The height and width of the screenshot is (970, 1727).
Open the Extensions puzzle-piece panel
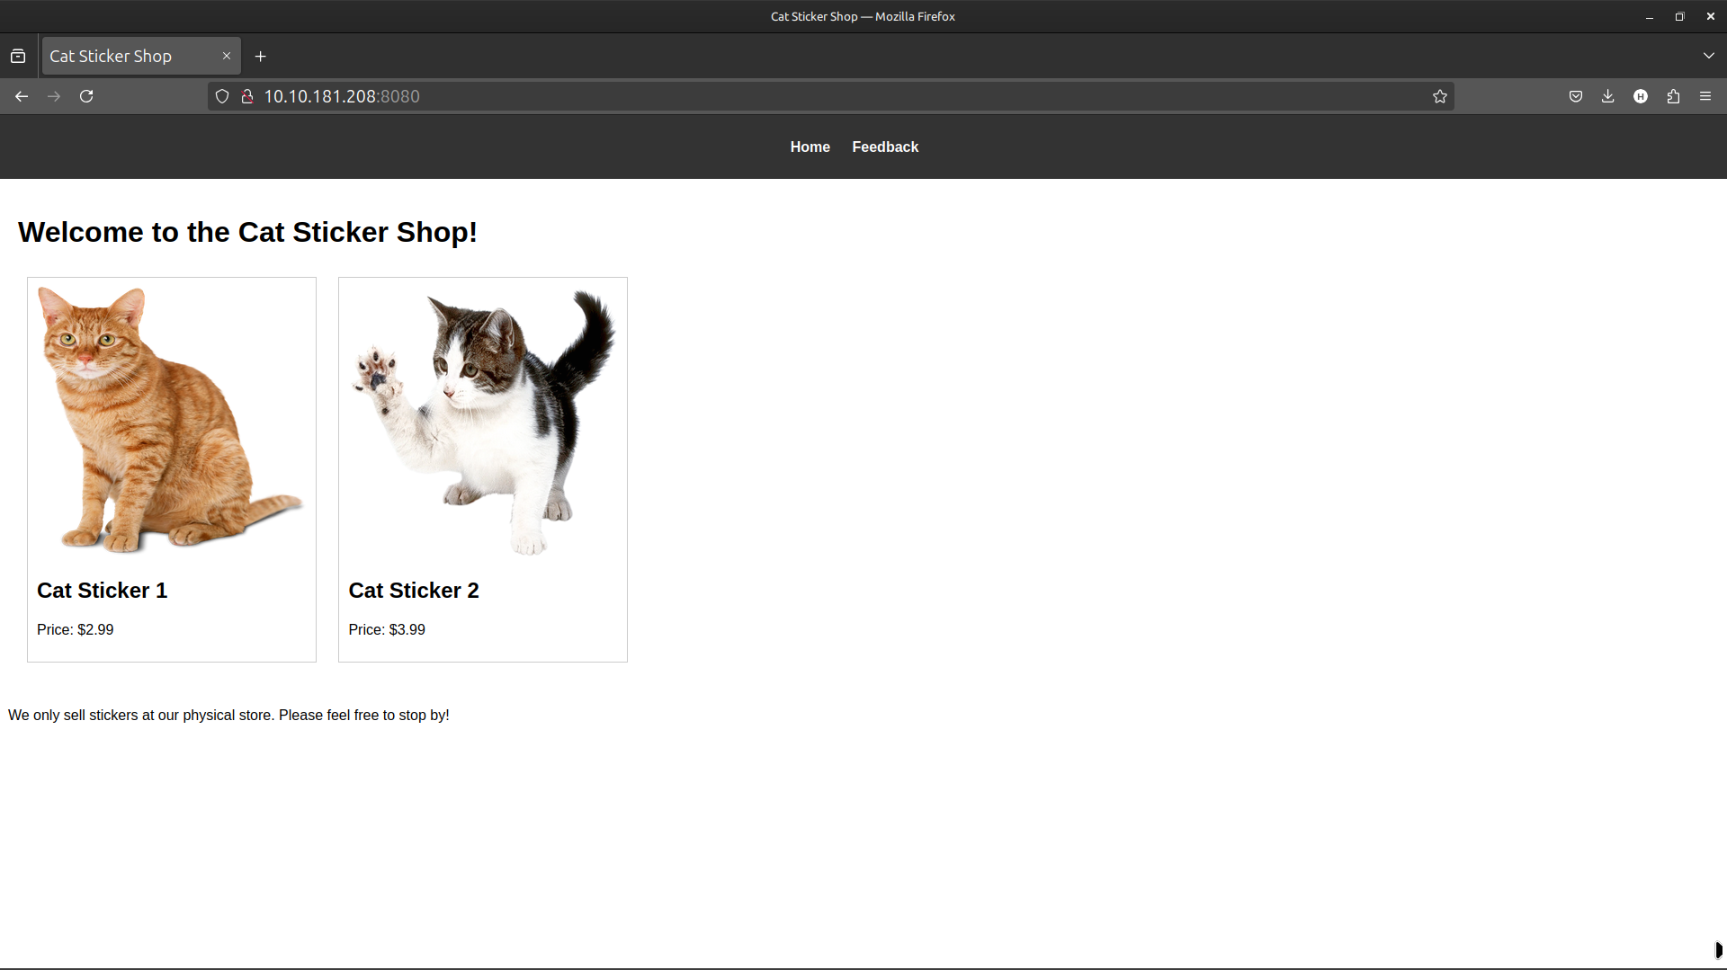pyautogui.click(x=1673, y=96)
